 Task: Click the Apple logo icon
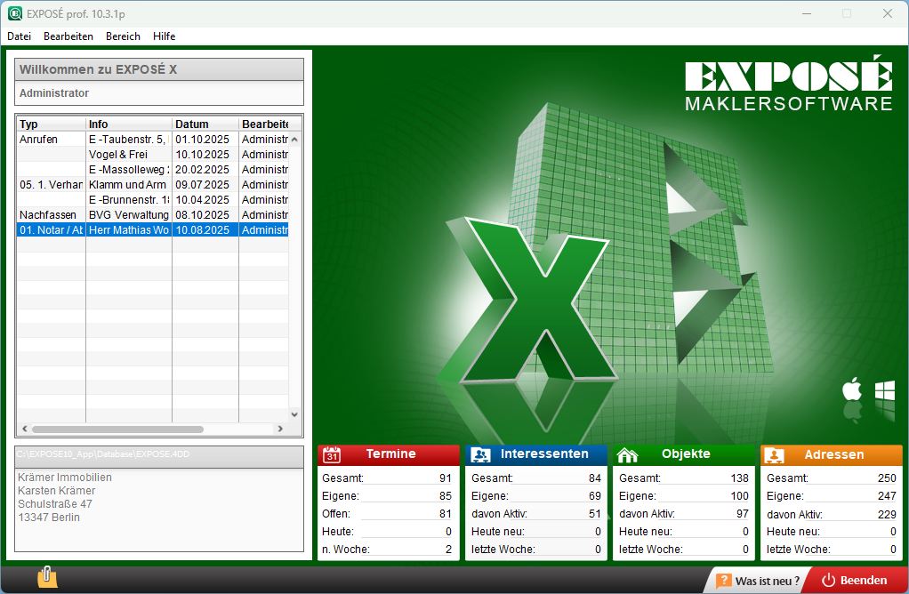(x=852, y=389)
